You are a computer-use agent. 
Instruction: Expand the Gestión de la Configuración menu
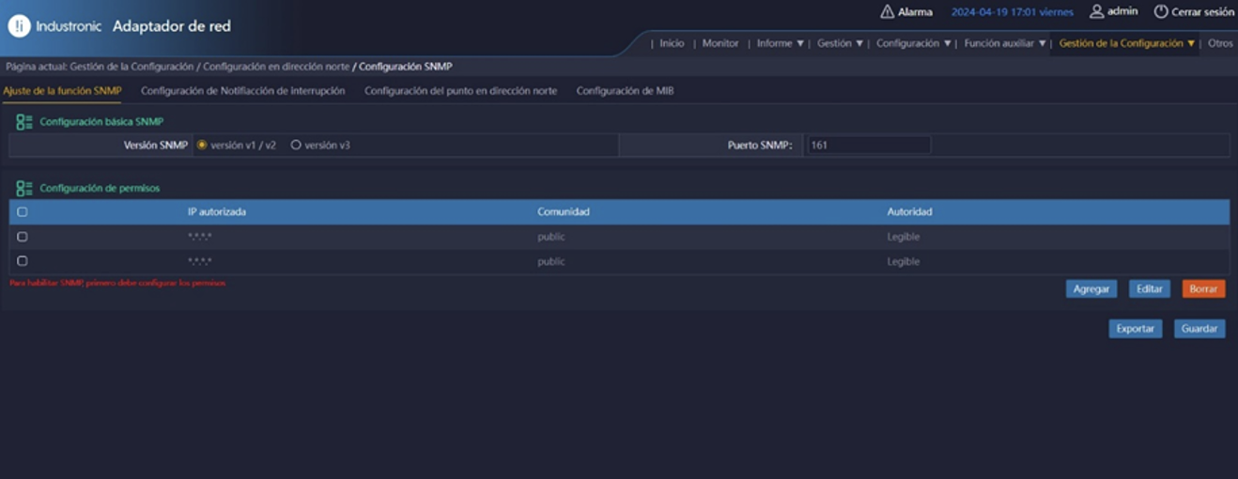point(1126,43)
